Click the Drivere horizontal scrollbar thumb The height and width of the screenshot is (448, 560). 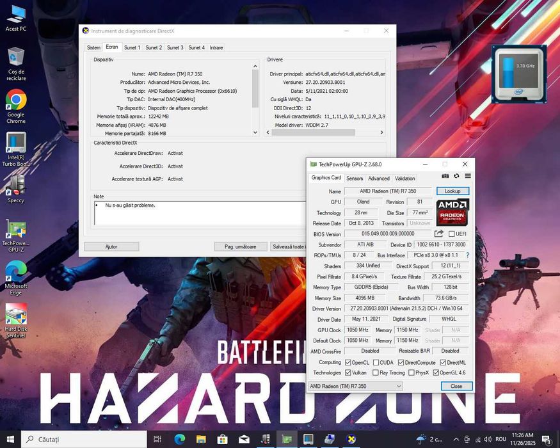click(x=313, y=132)
